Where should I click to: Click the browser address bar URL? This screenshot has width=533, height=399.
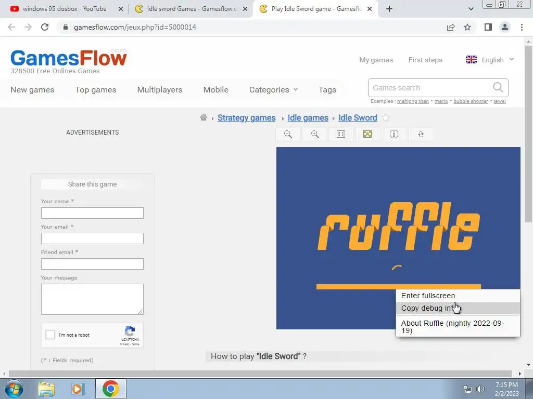[x=135, y=27]
